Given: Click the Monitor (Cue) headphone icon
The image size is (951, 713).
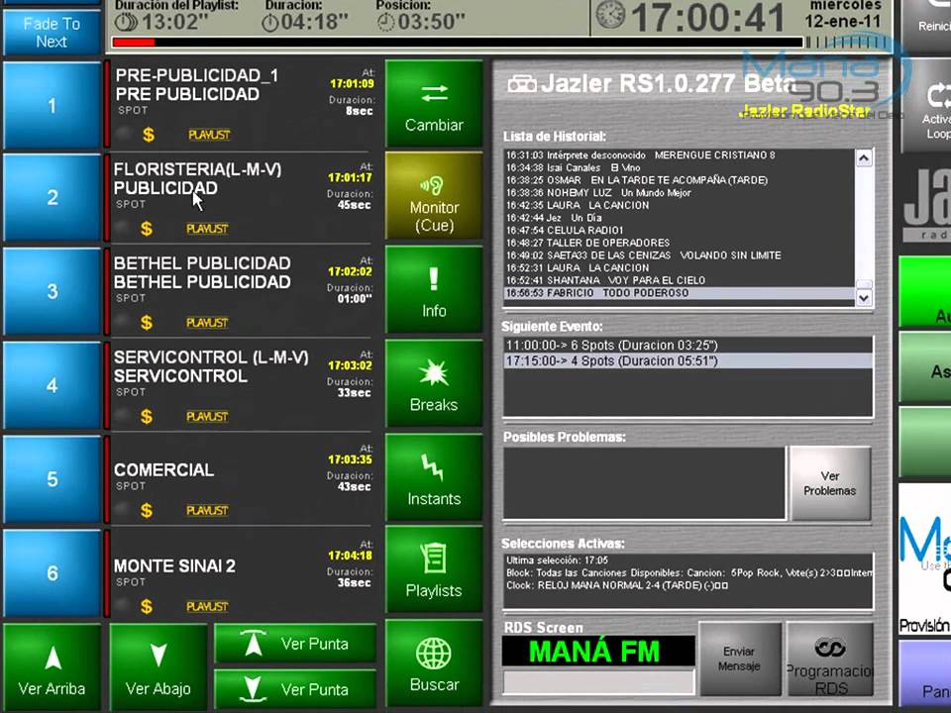Looking at the screenshot, I should pyautogui.click(x=434, y=183).
